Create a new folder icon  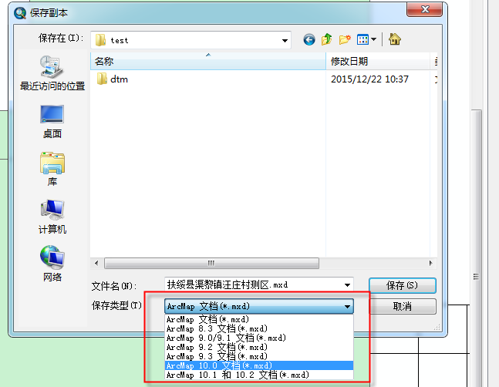345,40
